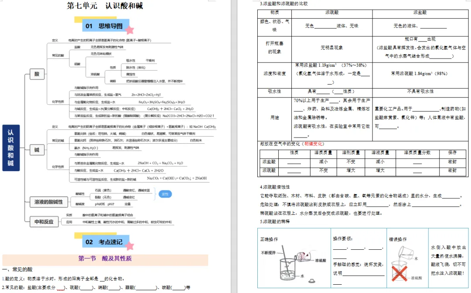Viewport: 471px width, 293px height.
Task: Click the 颜色、状态、气味 row label
Action: (275, 26)
